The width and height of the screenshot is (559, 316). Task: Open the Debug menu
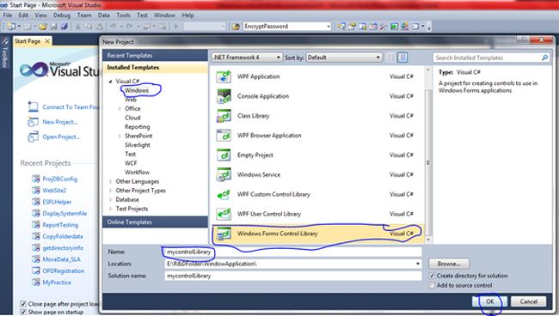[62, 15]
